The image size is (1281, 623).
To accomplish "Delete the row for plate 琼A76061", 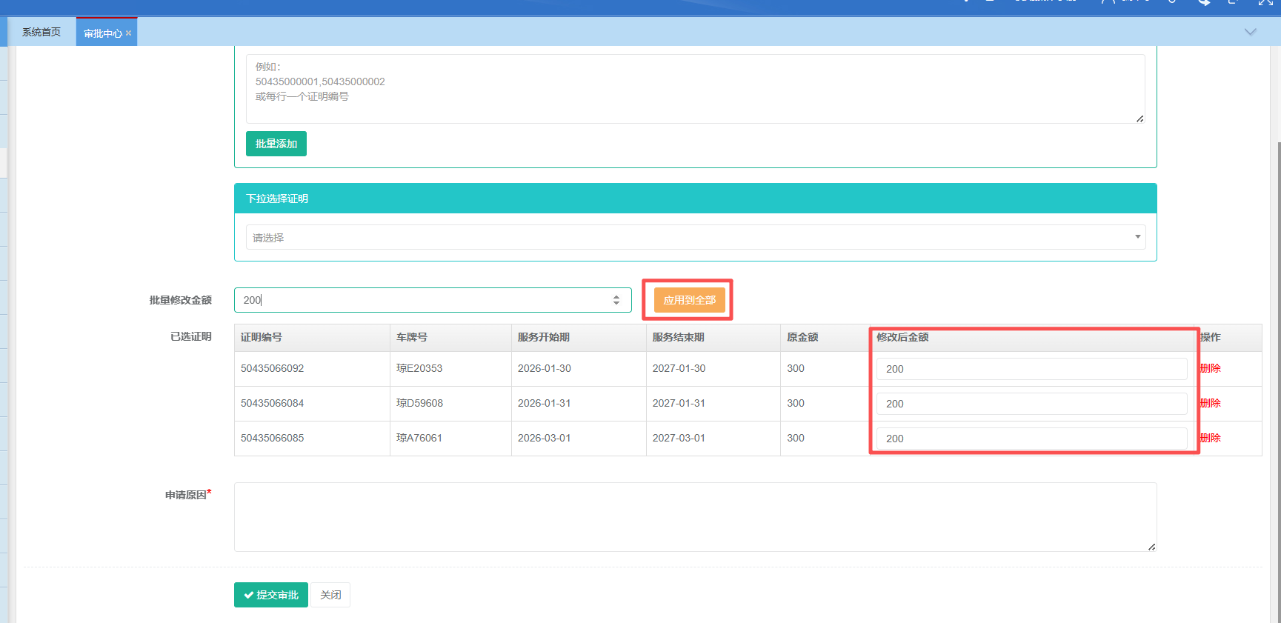I will (x=1211, y=439).
